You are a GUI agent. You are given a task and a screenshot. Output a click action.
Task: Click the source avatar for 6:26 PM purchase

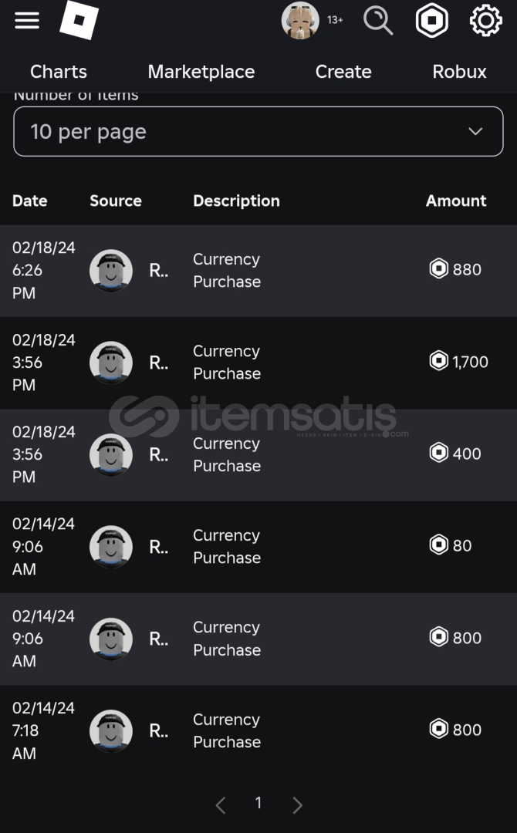coord(111,271)
